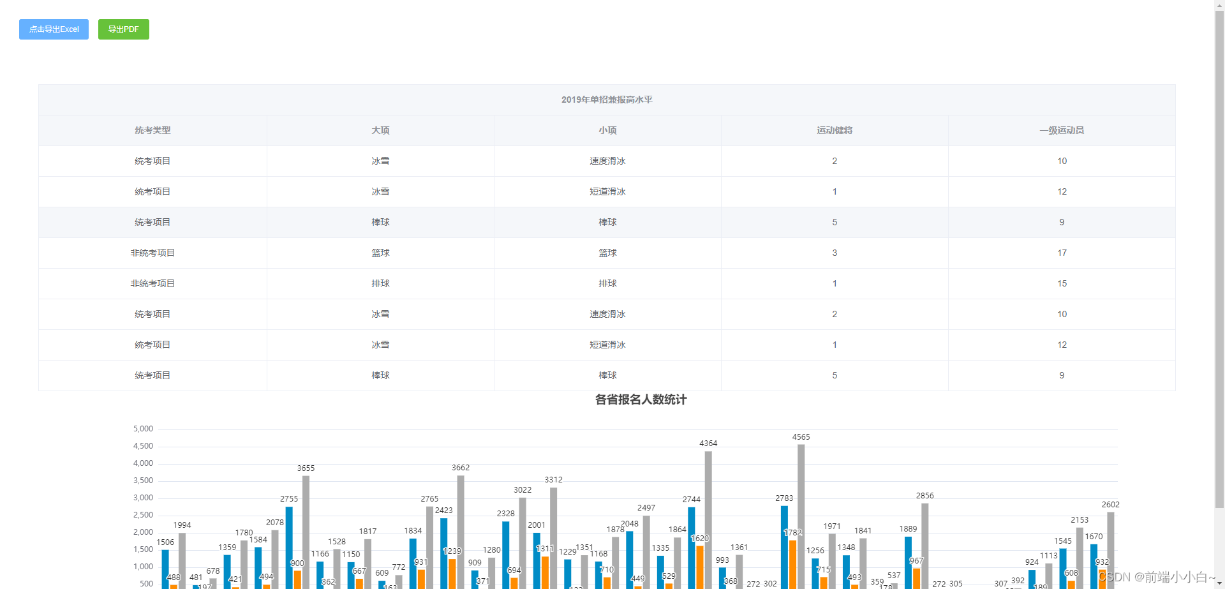Click the 运动健将 column header
Viewport: 1225px width, 589px height.
[835, 130]
